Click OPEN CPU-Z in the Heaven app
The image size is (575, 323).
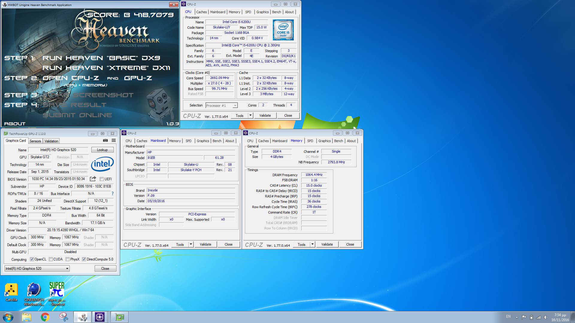[x=71, y=78]
